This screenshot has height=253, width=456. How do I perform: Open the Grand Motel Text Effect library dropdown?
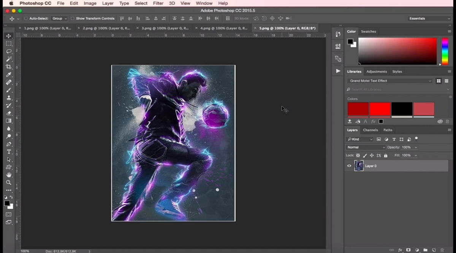click(x=390, y=81)
